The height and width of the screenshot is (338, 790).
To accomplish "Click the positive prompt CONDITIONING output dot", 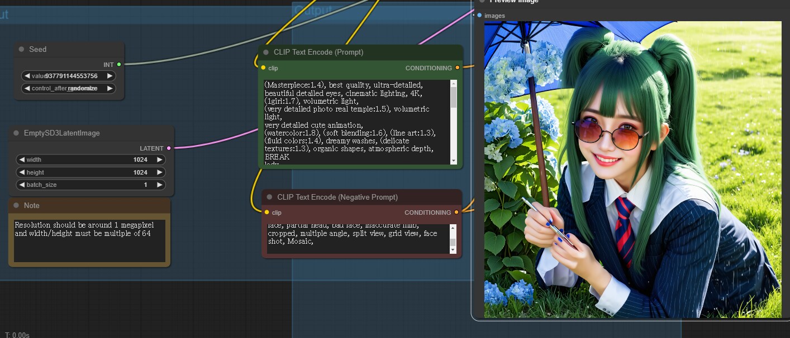I will [x=457, y=68].
